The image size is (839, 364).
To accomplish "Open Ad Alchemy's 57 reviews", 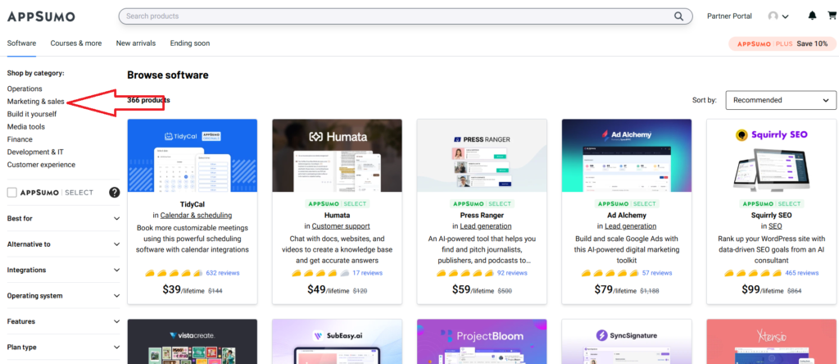I will [657, 273].
